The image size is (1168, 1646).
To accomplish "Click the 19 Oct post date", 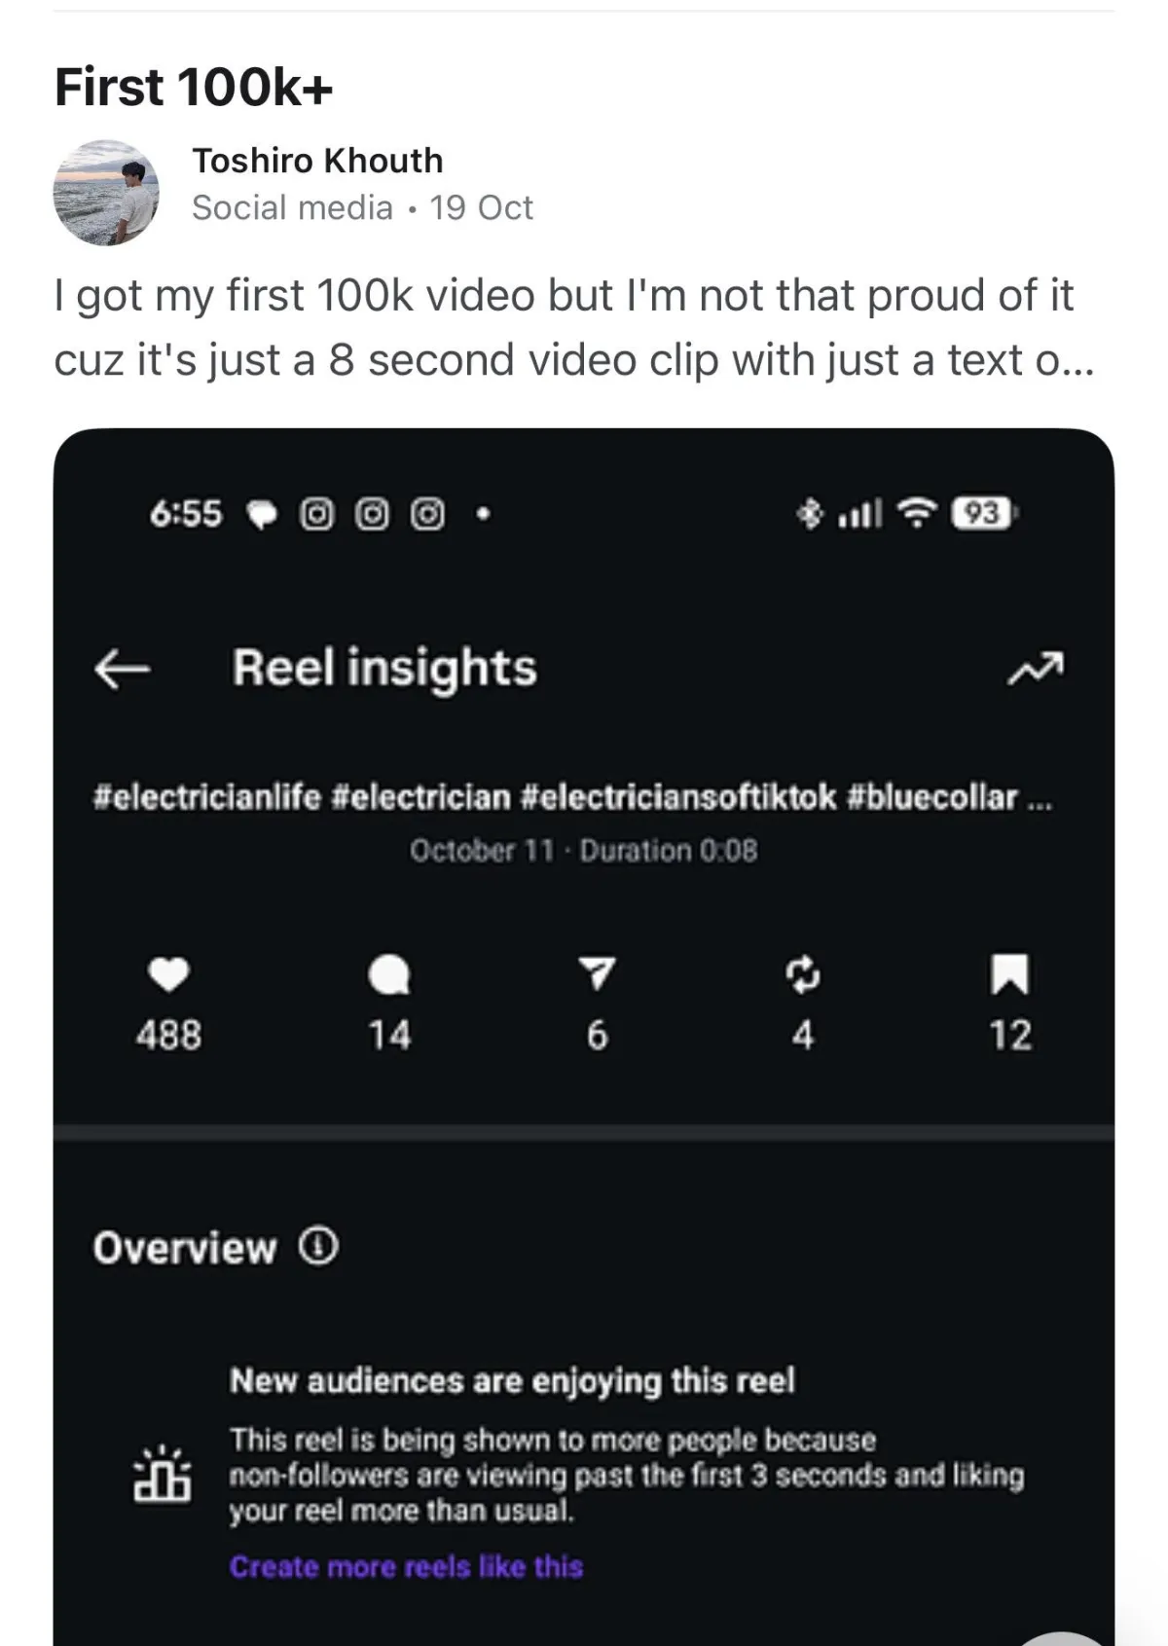I will (481, 207).
